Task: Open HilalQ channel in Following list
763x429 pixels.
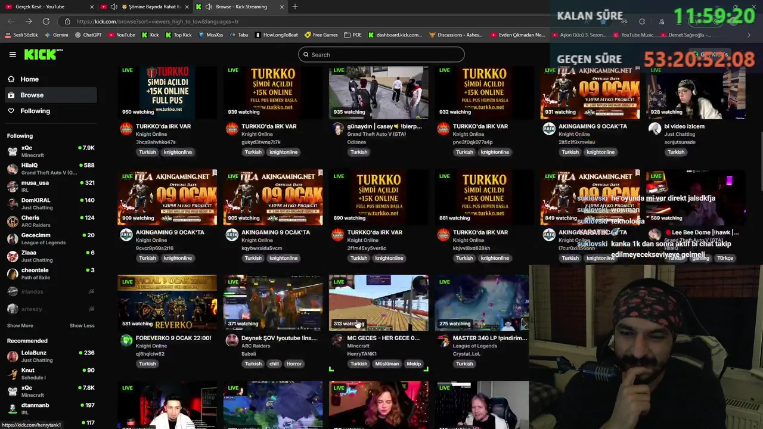Action: tap(51, 169)
